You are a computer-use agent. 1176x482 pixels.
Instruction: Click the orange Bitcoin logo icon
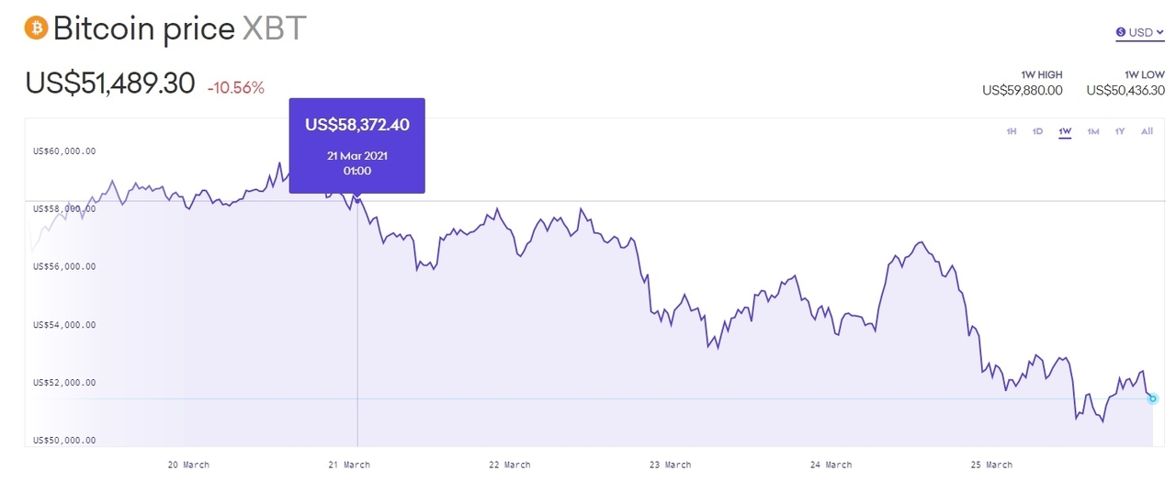pyautogui.click(x=36, y=28)
